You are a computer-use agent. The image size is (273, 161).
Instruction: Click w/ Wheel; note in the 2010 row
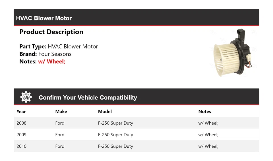208,146
